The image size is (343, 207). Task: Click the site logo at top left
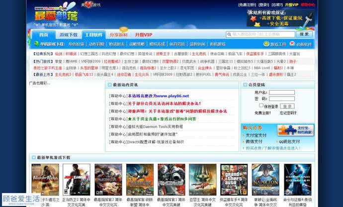click(x=56, y=16)
